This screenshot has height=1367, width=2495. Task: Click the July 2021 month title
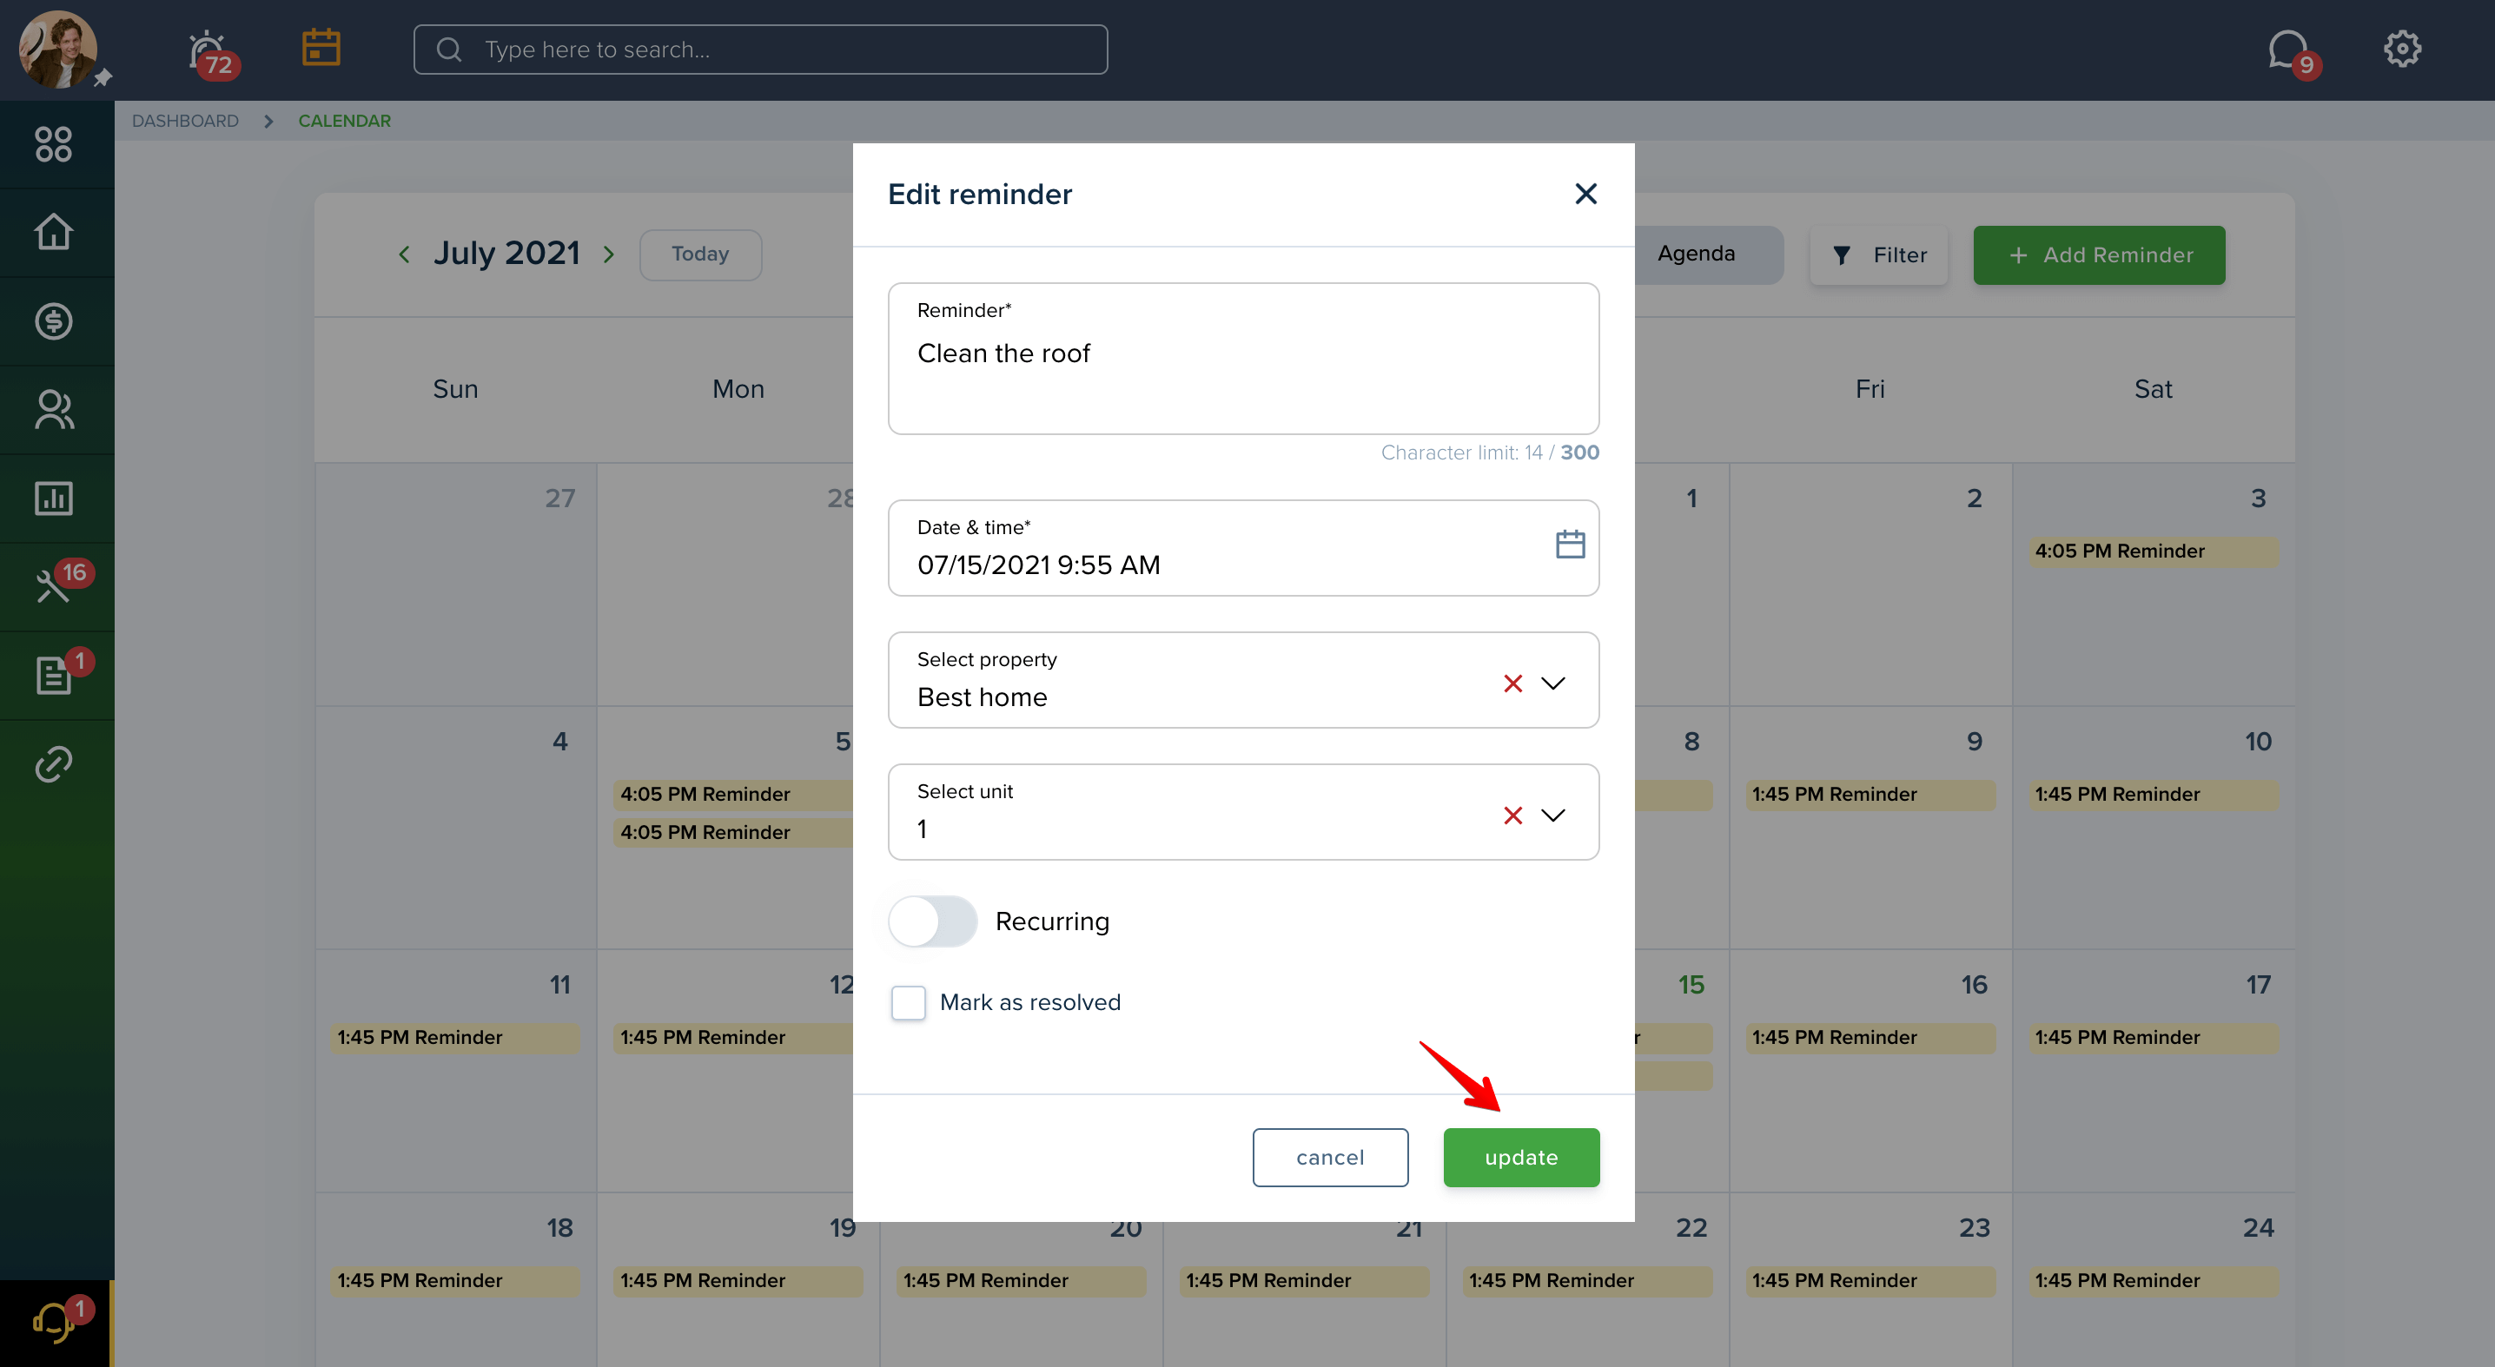(506, 254)
